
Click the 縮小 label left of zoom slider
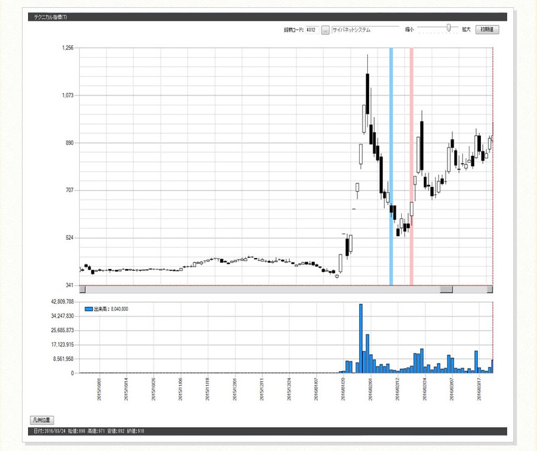pyautogui.click(x=409, y=29)
